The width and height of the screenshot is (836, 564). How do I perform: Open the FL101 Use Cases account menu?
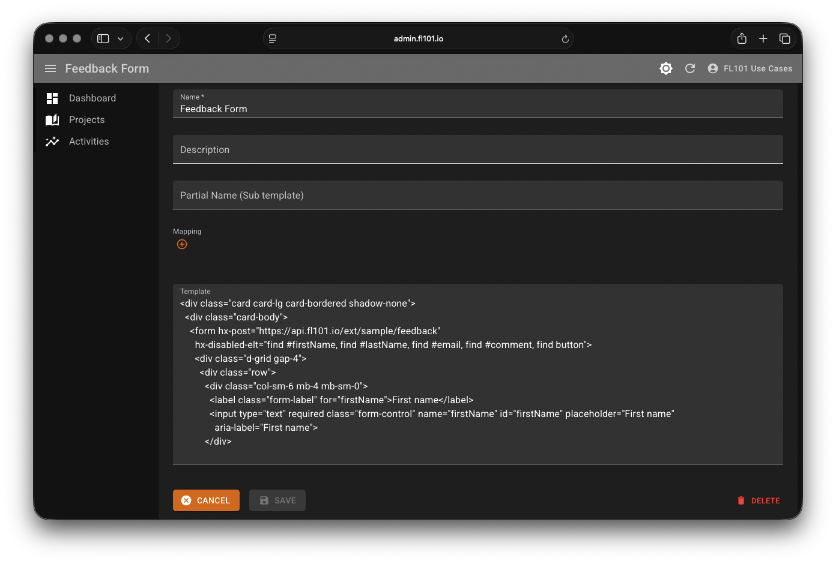(750, 68)
